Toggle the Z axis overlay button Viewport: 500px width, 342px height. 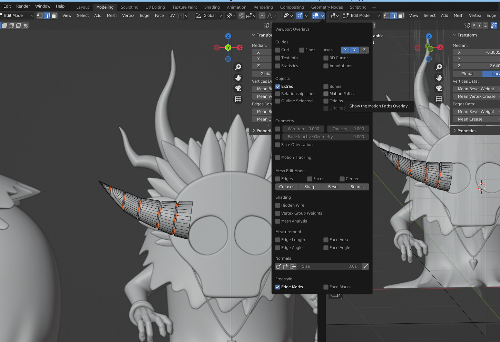pyautogui.click(x=364, y=50)
